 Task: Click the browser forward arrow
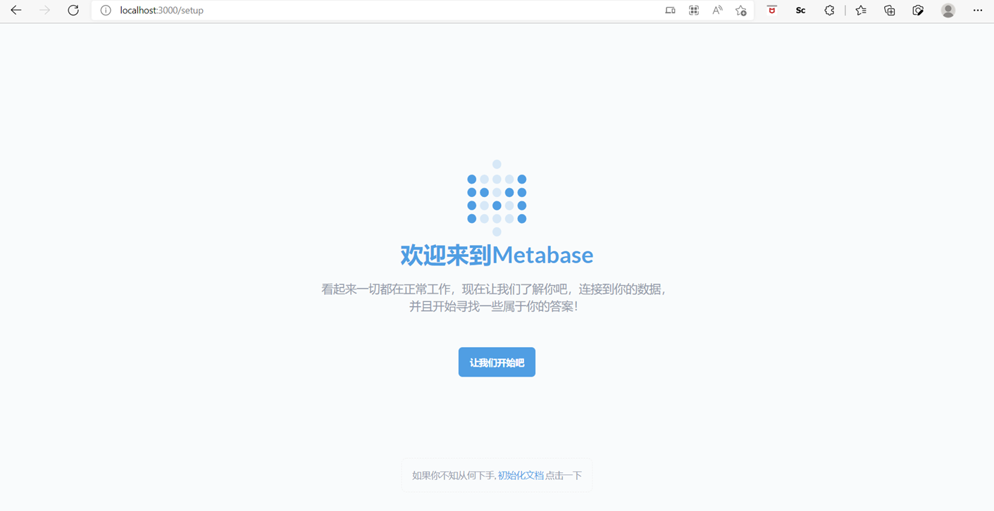click(44, 11)
